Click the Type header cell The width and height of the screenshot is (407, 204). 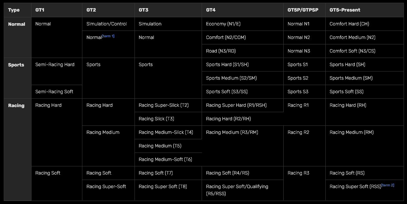click(13, 10)
